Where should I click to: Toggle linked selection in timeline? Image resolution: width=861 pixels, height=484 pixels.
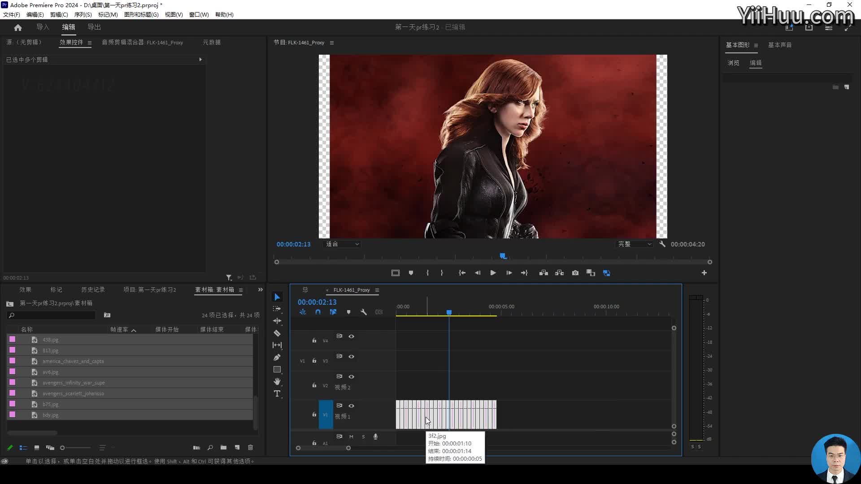pos(333,312)
